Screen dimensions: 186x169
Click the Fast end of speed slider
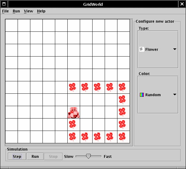[108, 157]
